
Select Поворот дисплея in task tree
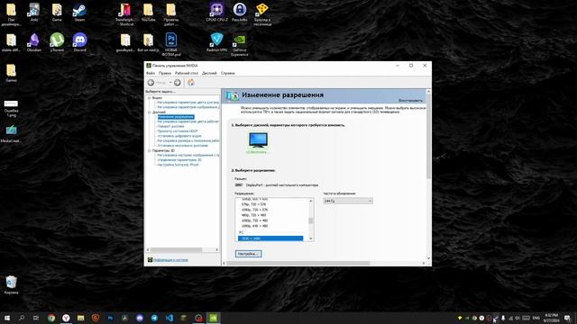coord(170,126)
